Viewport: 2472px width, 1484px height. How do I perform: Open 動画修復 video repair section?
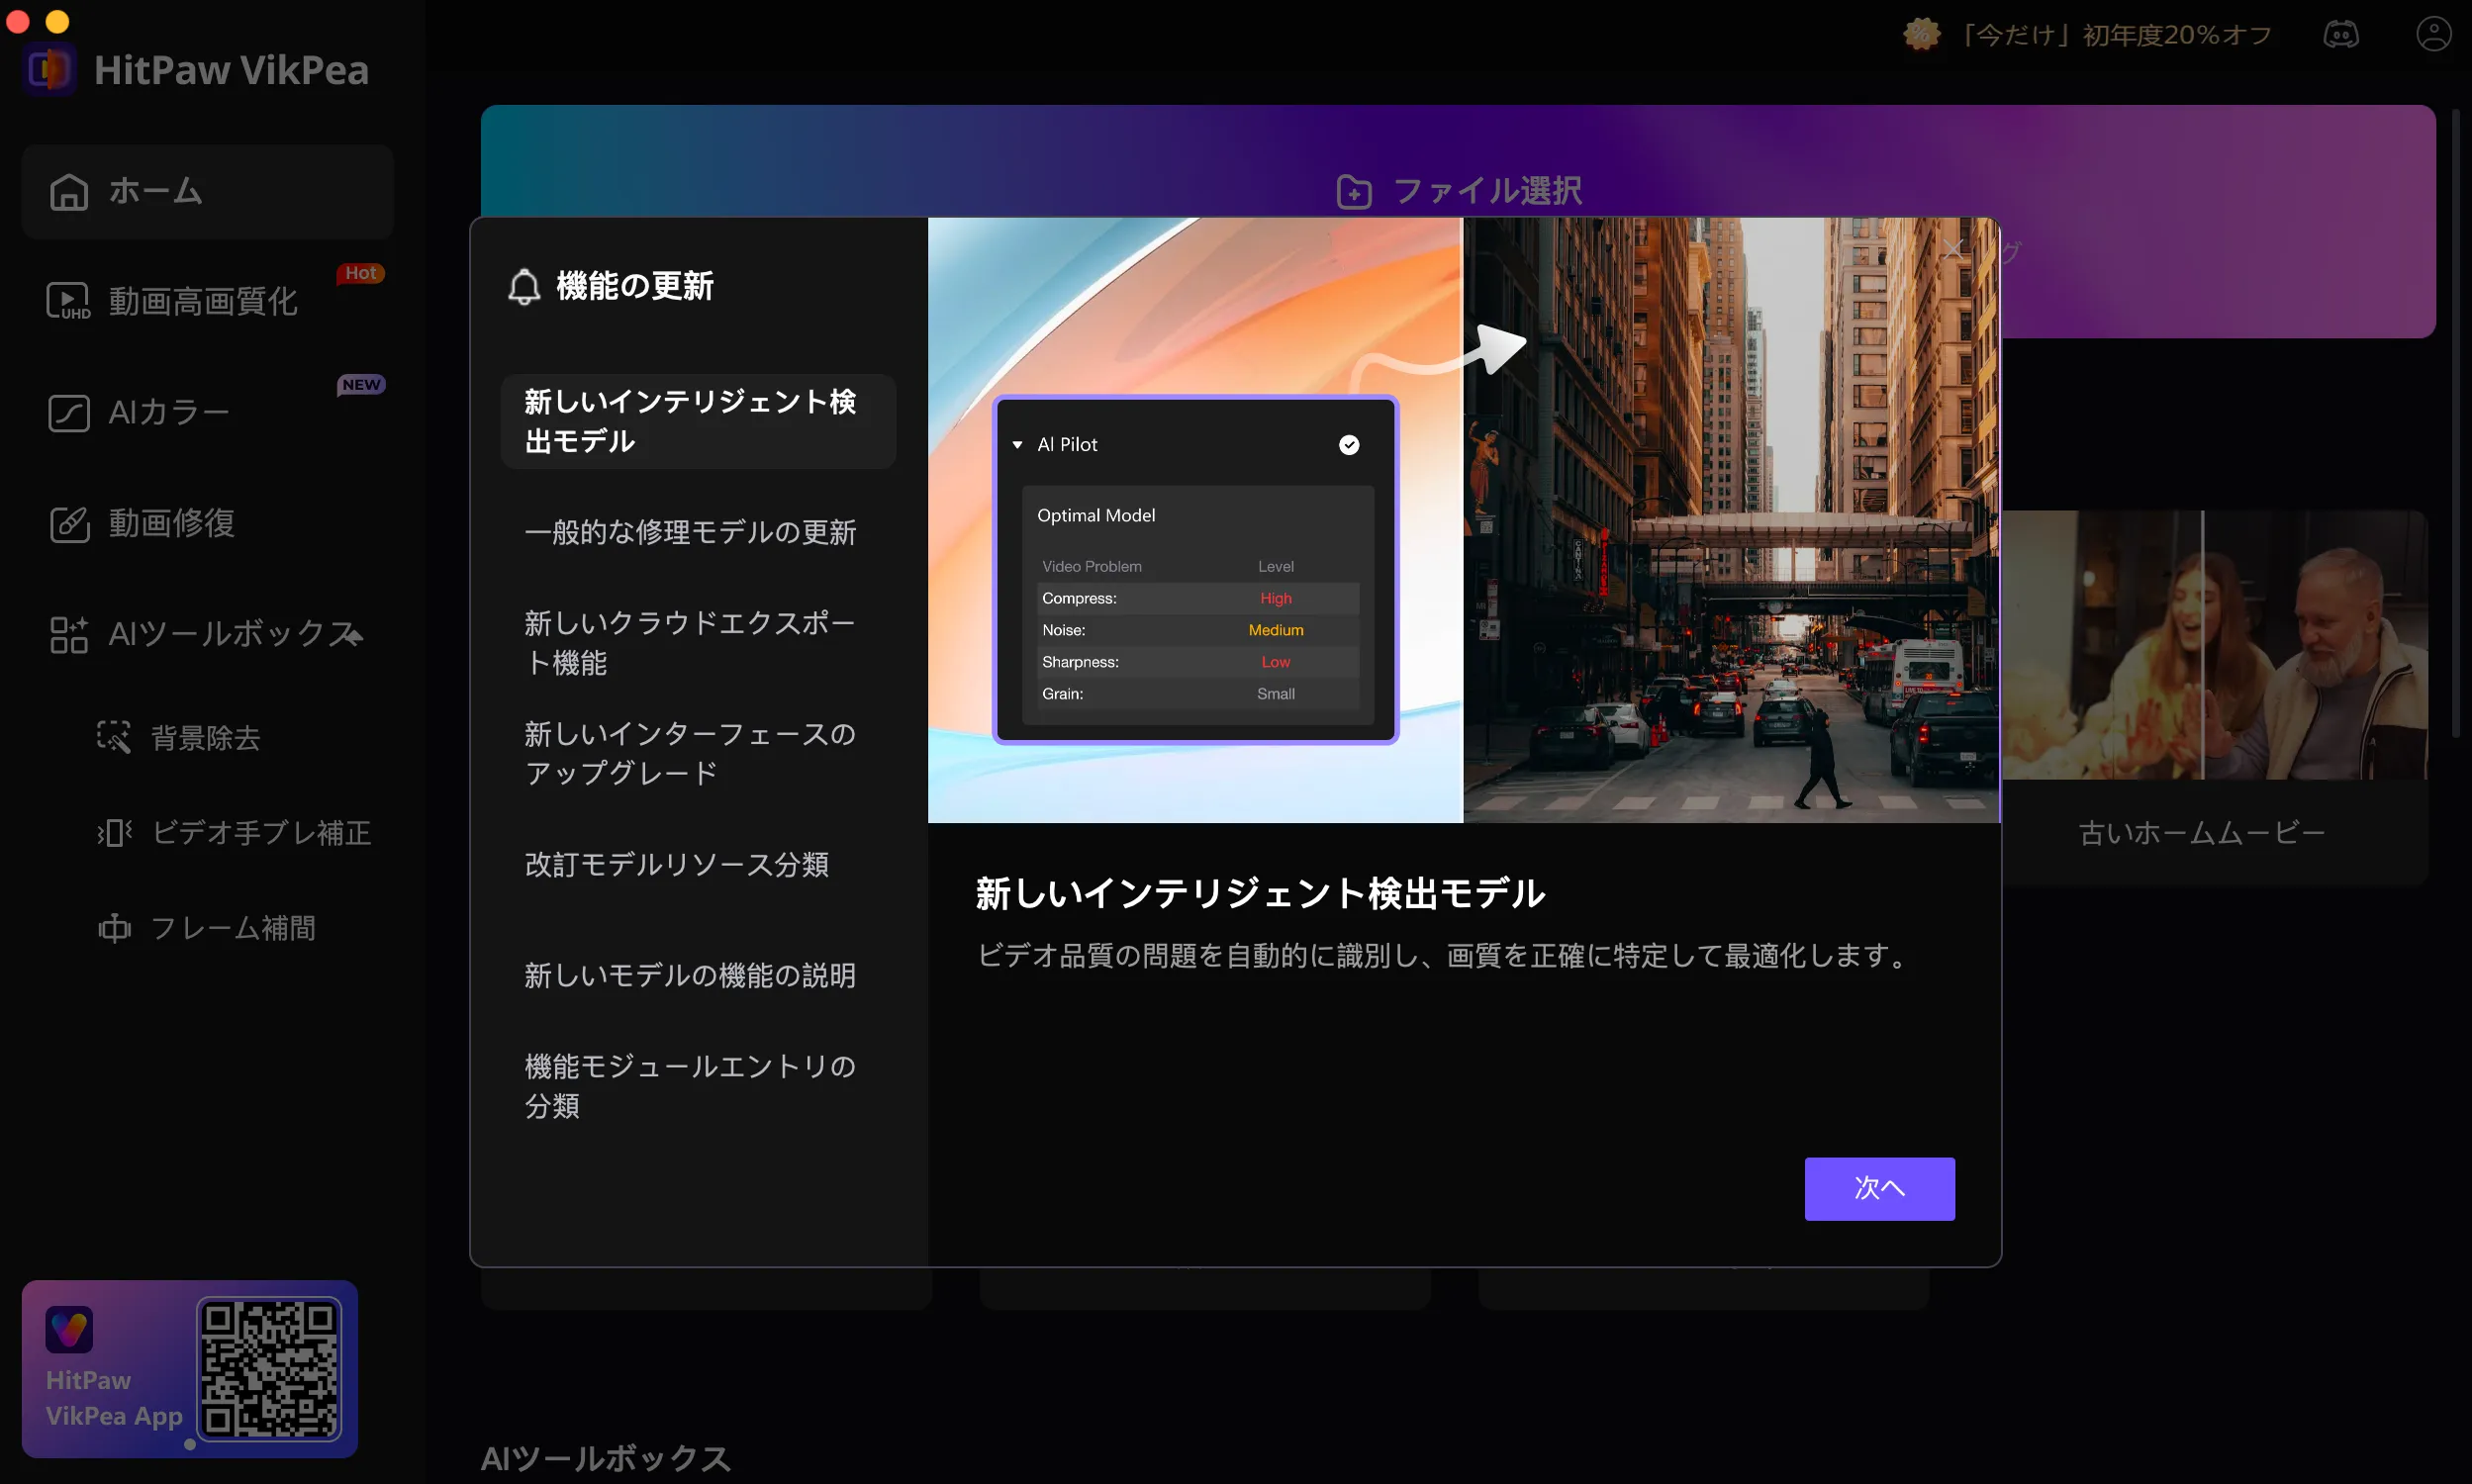[207, 523]
